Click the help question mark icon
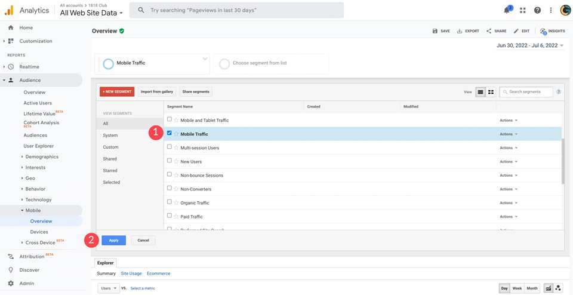Image resolution: width=573 pixels, height=295 pixels. 537,10
